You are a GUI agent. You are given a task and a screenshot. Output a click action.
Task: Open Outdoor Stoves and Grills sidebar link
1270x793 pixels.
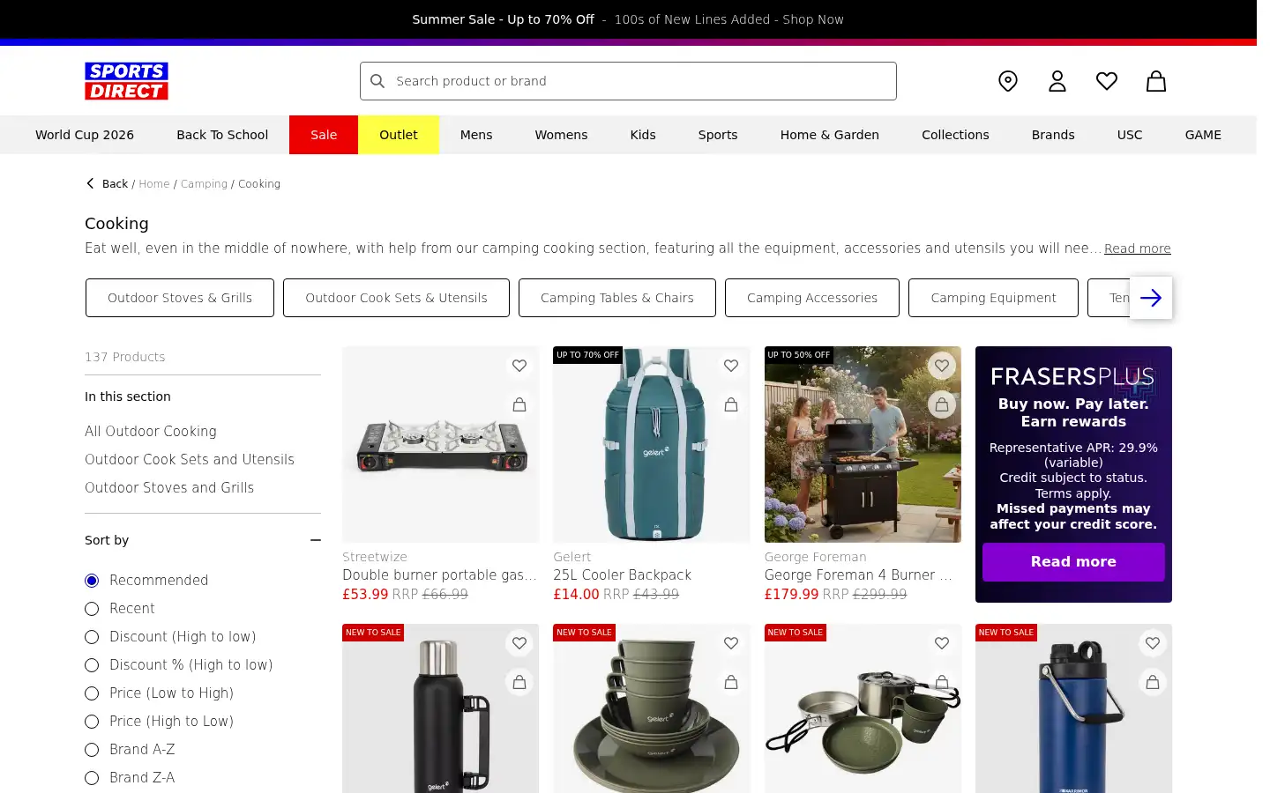click(169, 487)
